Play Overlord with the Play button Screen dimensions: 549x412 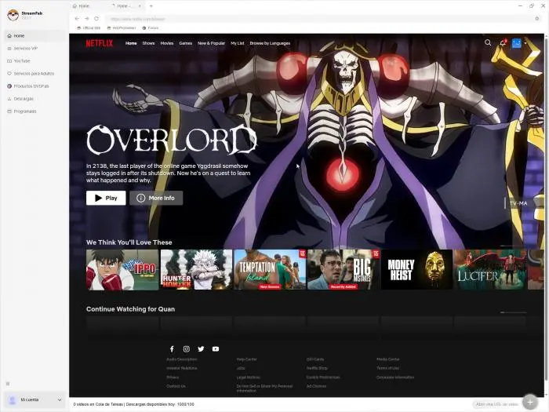pos(106,198)
